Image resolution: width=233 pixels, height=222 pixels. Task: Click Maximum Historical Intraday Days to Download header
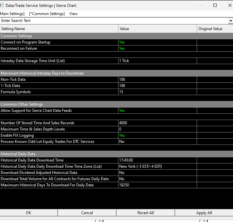tap(116, 73)
